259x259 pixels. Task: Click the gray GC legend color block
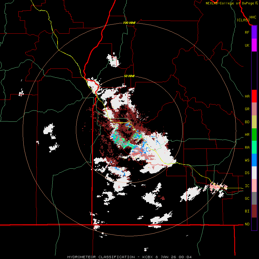click(x=254, y=198)
